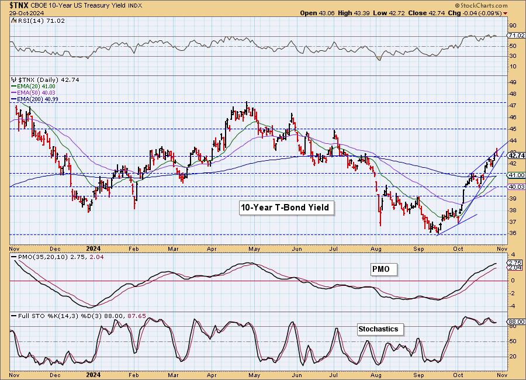The image size is (526, 380).
Task: Click the 90 label on the RSI axis
Action: 512,26
